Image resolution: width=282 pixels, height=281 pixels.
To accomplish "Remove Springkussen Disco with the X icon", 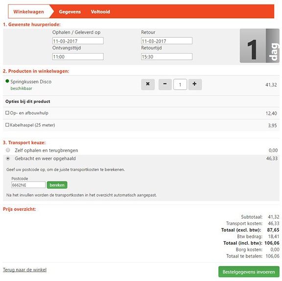I will coord(148,84).
